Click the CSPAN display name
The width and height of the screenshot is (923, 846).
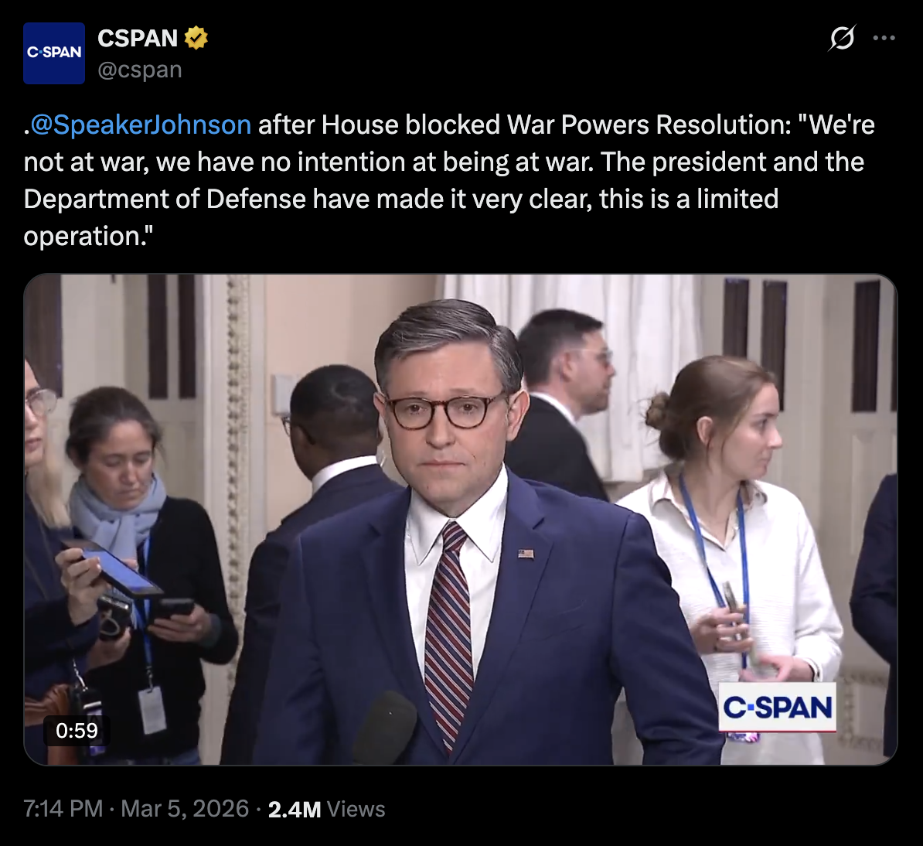pos(138,38)
